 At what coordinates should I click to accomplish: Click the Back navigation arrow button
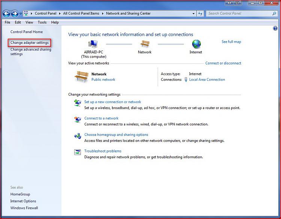[x=6, y=13]
